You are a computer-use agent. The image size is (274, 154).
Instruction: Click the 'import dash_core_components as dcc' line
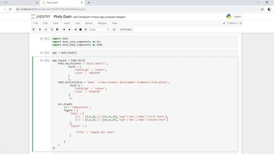click(x=77, y=42)
